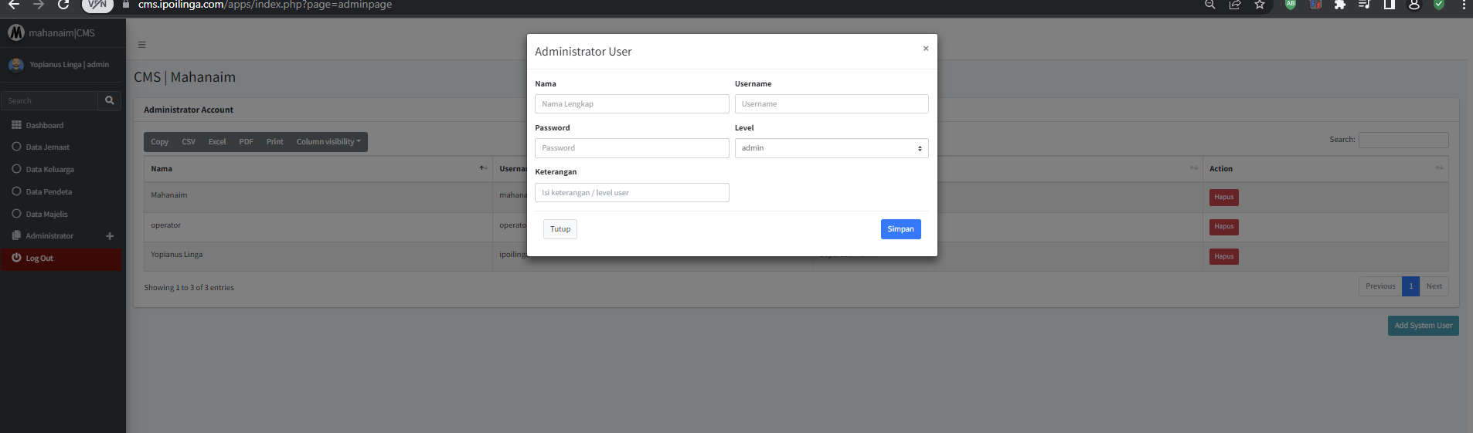Screen dimensions: 1473x433
Task: Click Hapus in the operator row
Action: point(1224,227)
